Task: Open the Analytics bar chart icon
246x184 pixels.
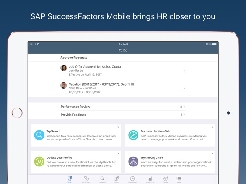Action: click(150, 179)
